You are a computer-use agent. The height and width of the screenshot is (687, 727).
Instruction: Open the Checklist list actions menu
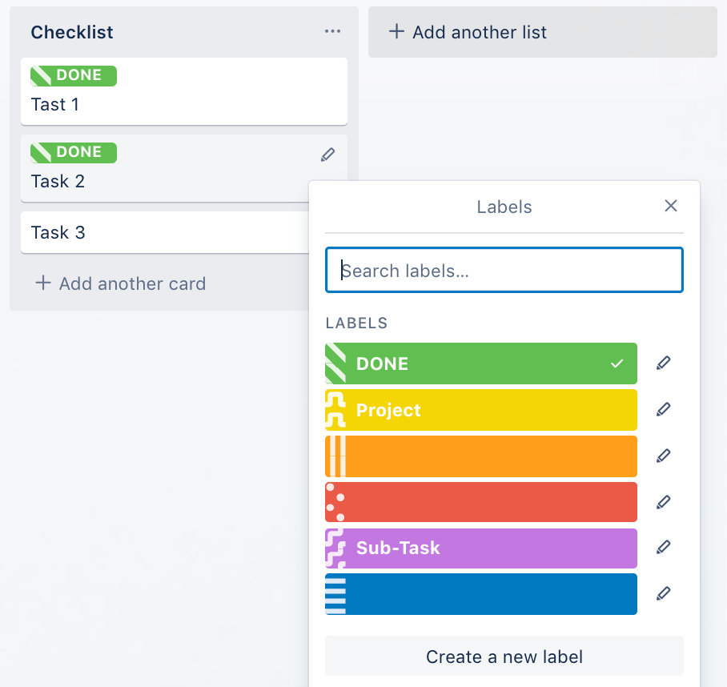click(332, 32)
